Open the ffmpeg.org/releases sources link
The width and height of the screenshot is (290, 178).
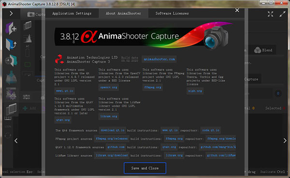112,139
